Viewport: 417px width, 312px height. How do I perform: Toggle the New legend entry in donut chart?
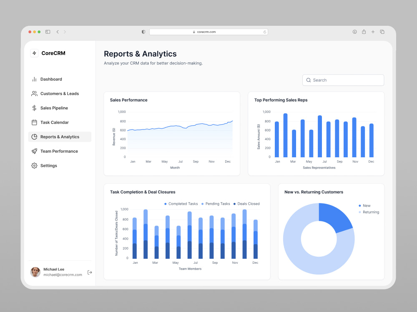[364, 206]
